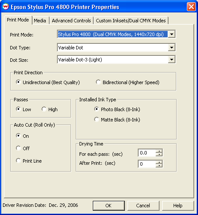This screenshot has height=215, width=198.
Task: Click the After Print drying time field
Action: coord(147,164)
